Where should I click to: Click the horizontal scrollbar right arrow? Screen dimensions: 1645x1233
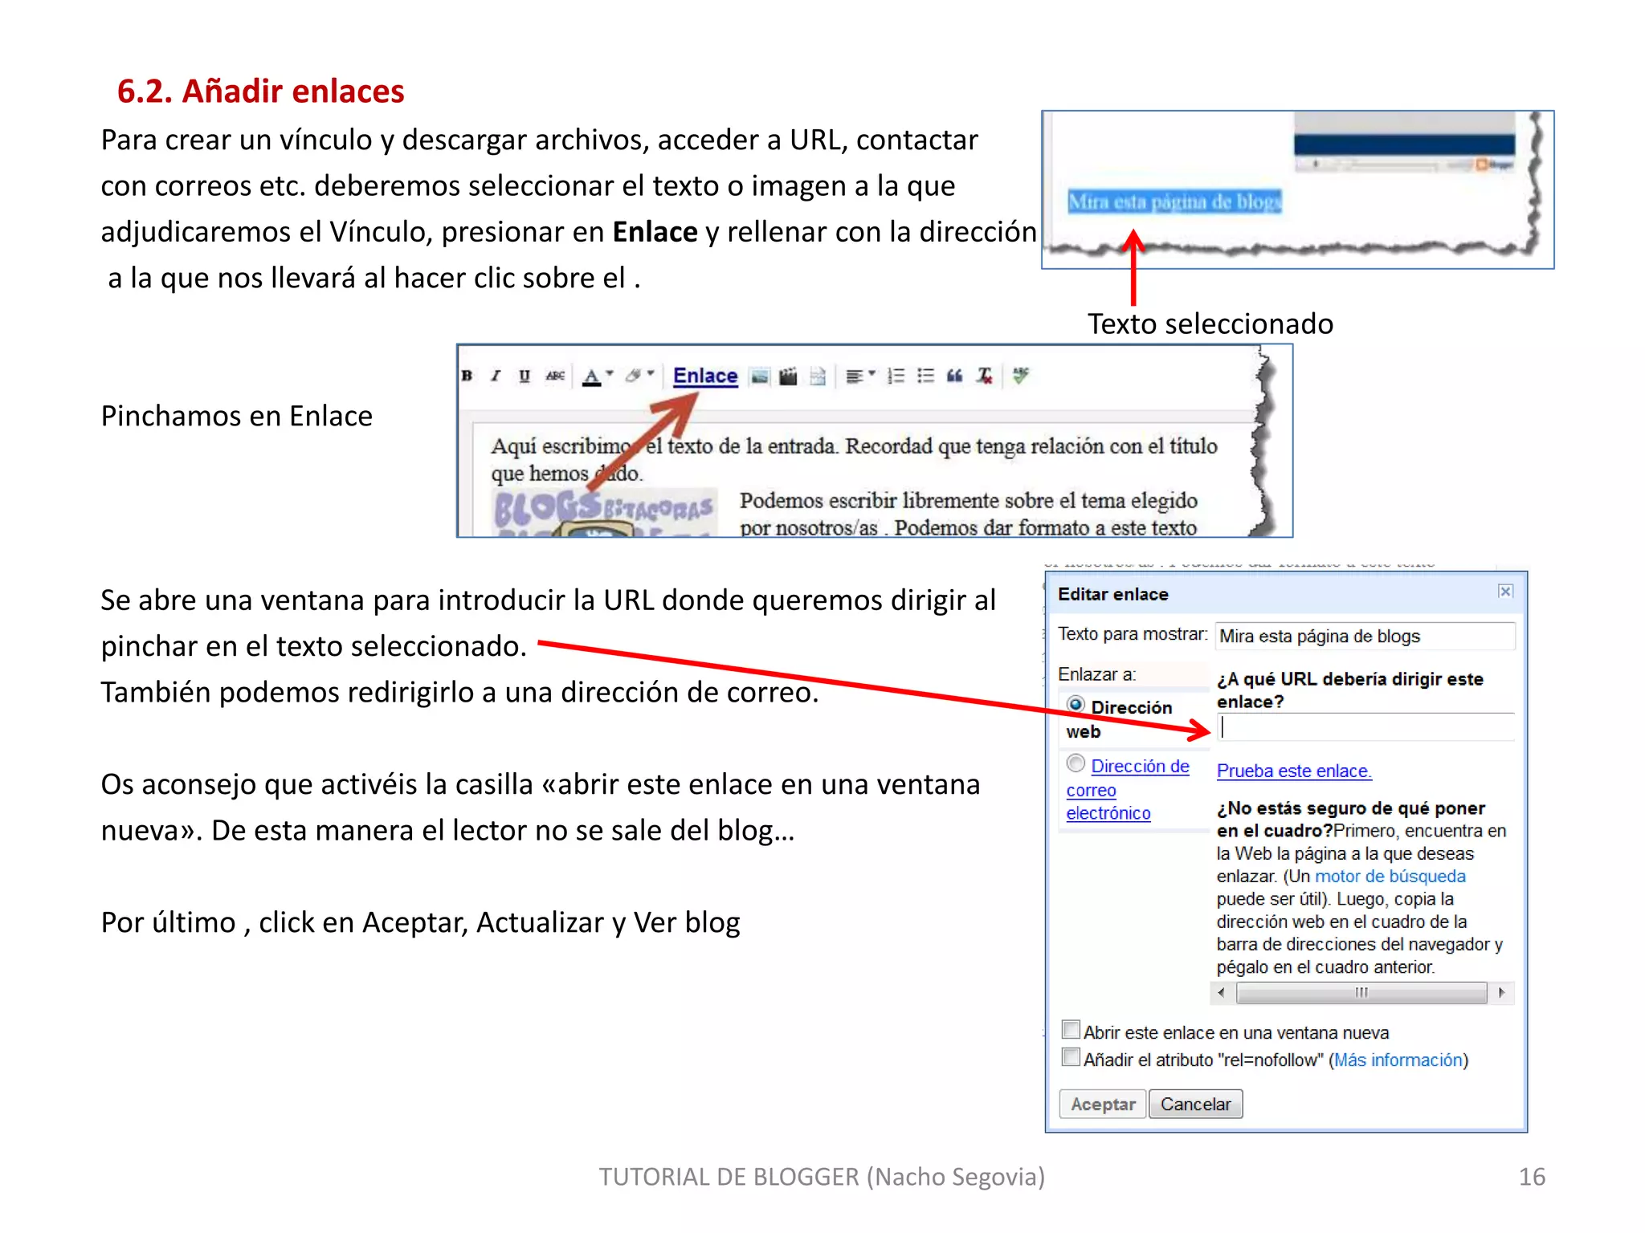[x=1501, y=993]
